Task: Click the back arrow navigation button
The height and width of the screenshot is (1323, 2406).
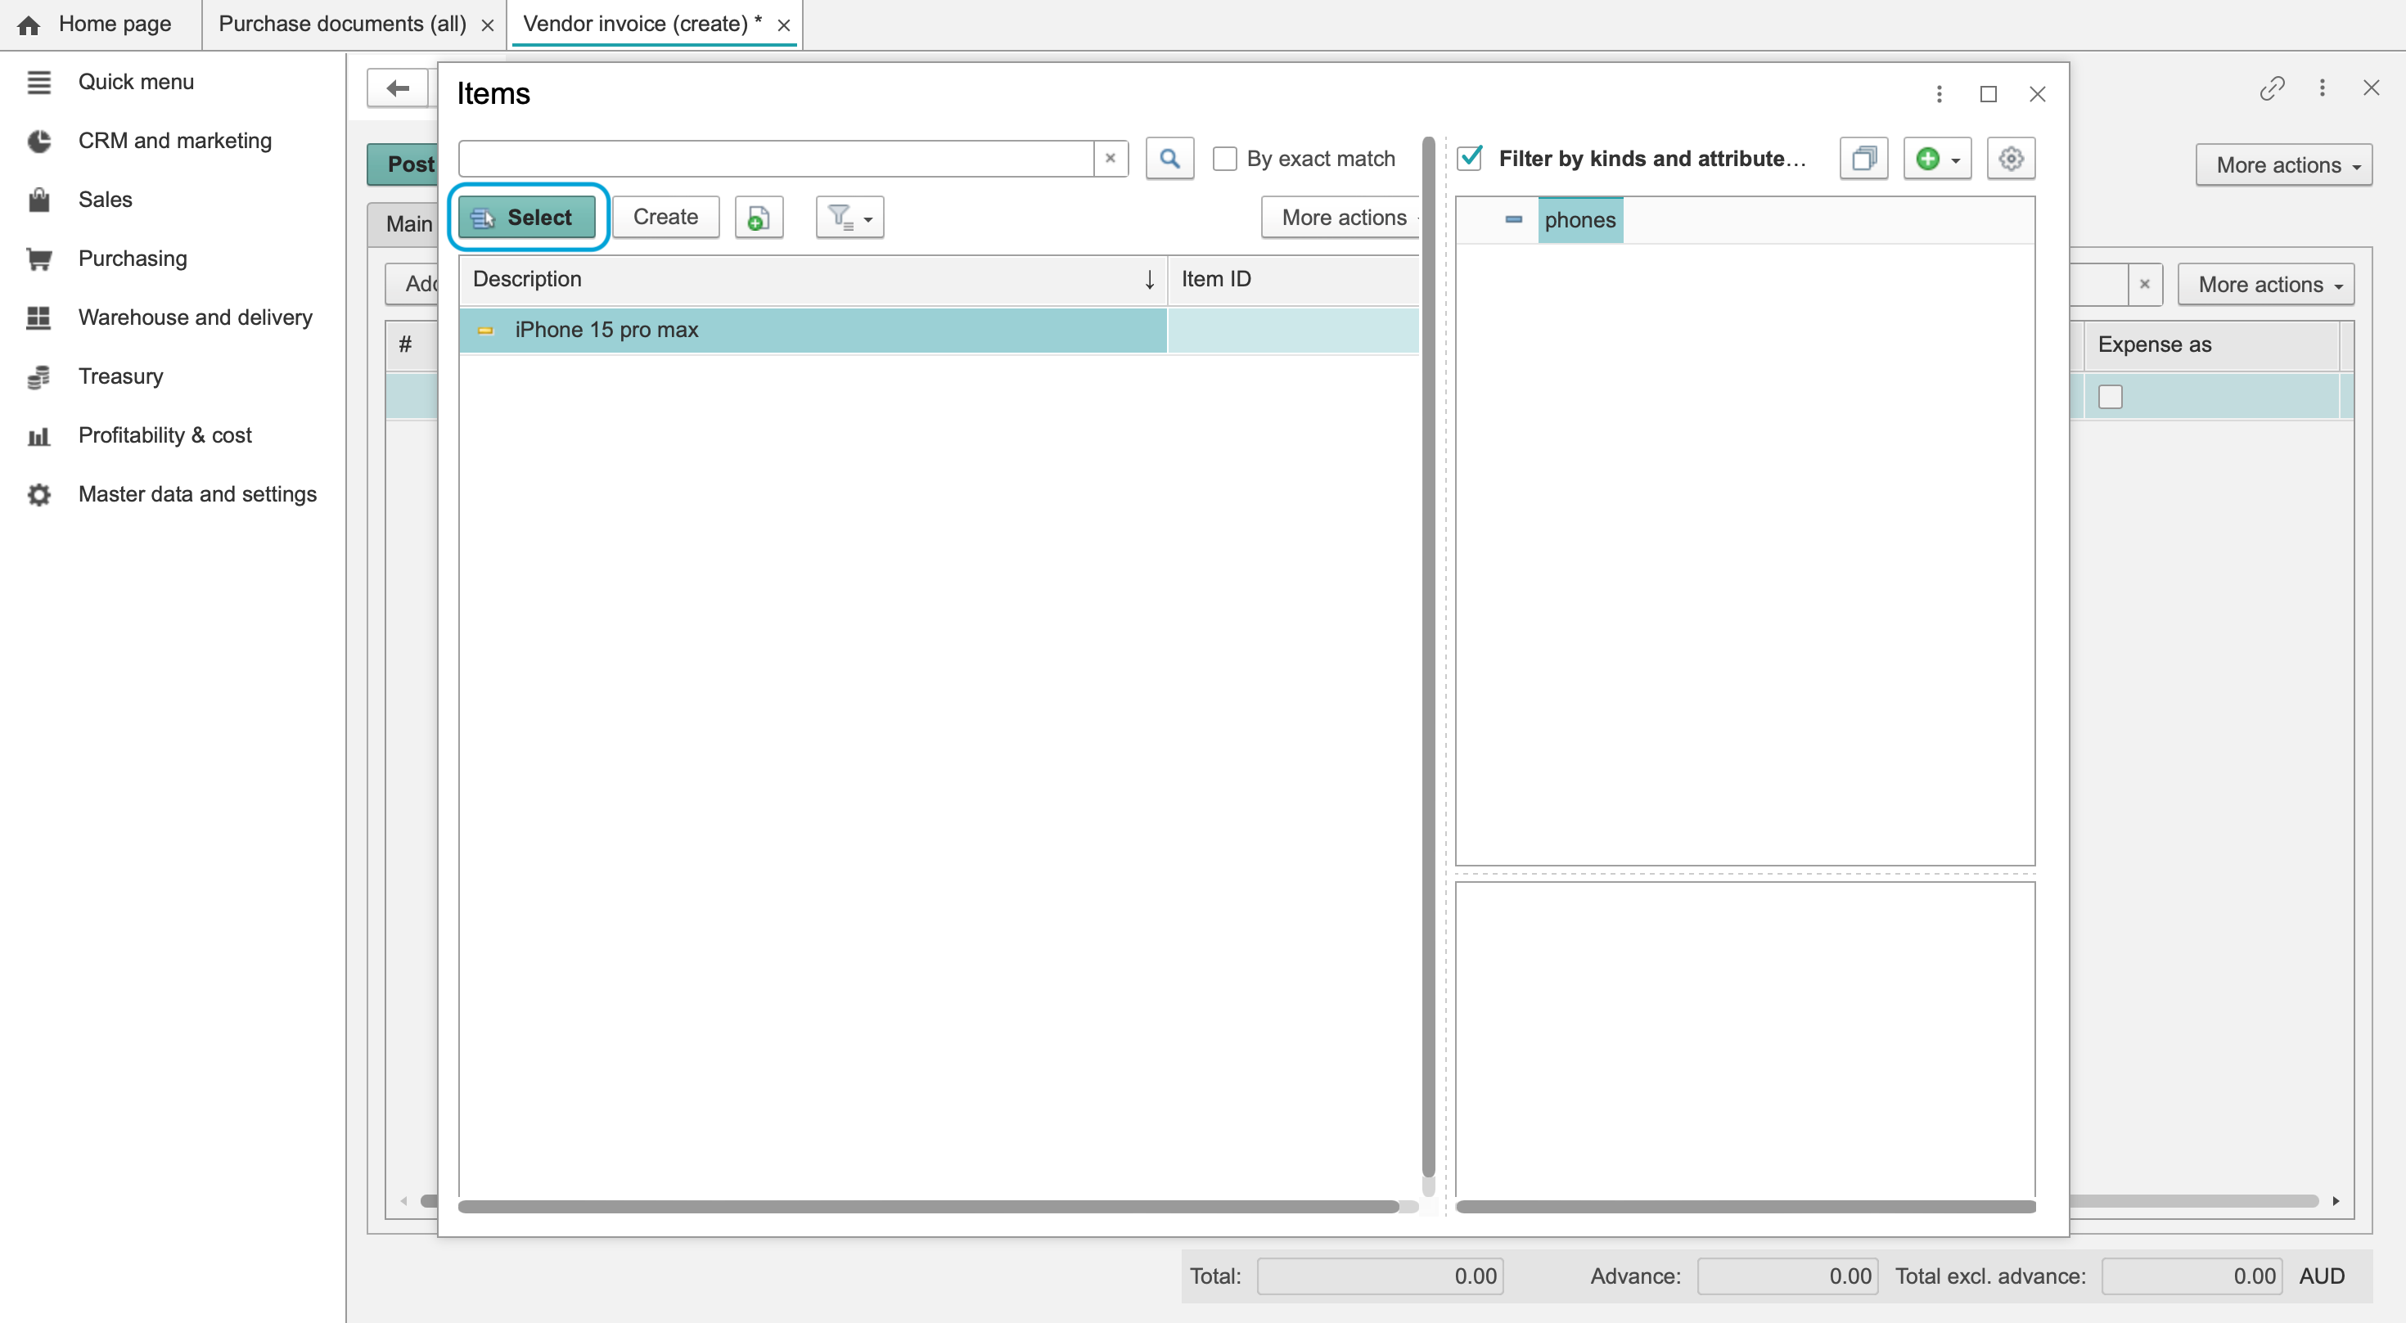Action: point(398,88)
